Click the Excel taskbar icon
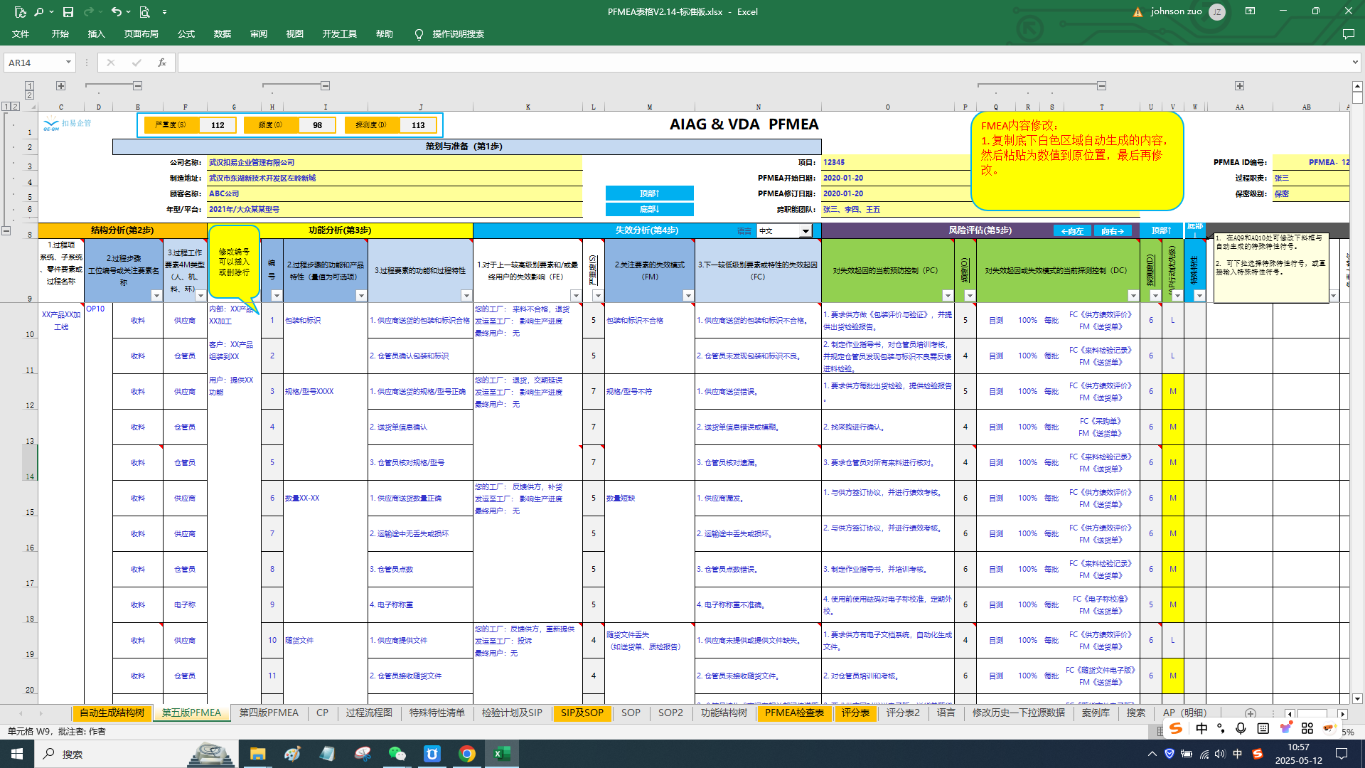The height and width of the screenshot is (768, 1365). pos(501,754)
